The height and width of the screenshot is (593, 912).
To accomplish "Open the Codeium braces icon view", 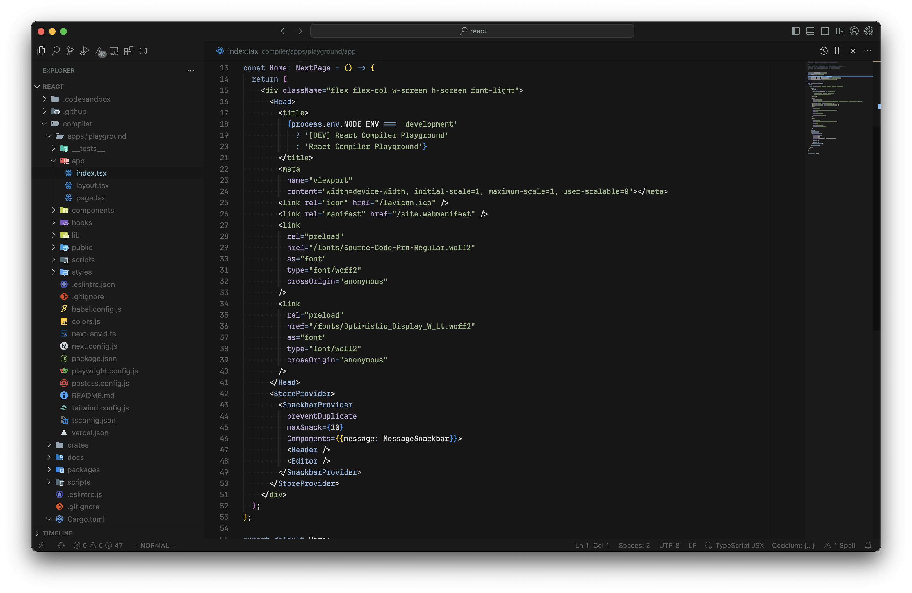I will tap(143, 51).
